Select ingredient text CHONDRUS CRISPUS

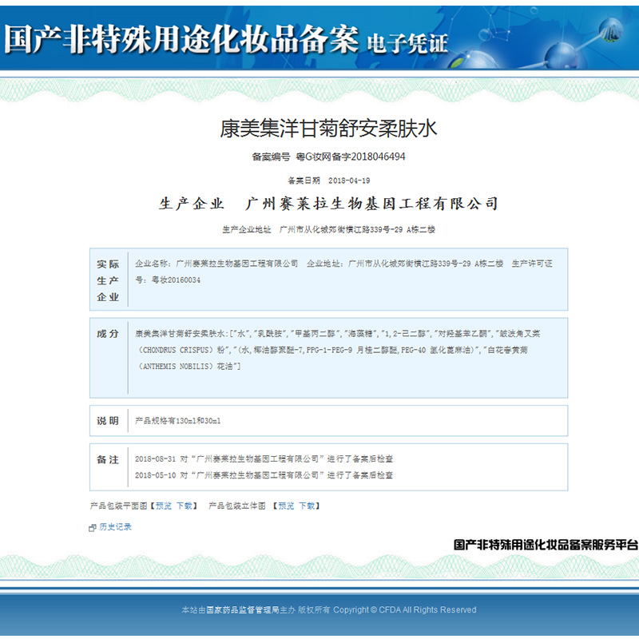coord(176,350)
